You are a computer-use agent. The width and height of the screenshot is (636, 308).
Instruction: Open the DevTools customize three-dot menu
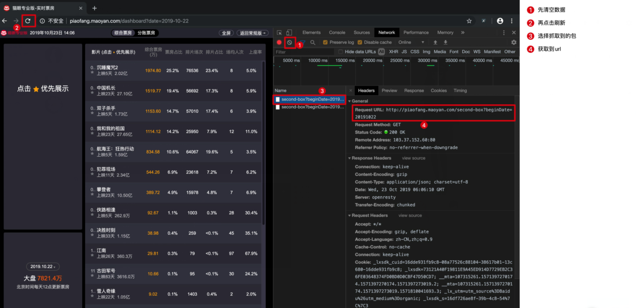tap(504, 32)
